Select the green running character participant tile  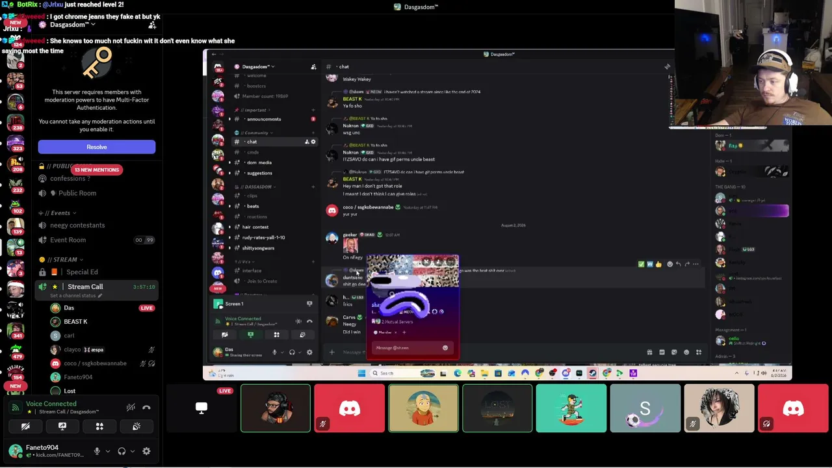[x=571, y=408]
